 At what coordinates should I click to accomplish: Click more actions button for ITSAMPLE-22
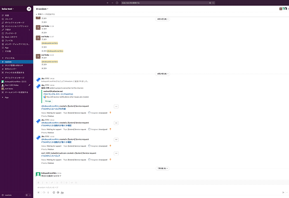pyautogui.click(x=116, y=107)
